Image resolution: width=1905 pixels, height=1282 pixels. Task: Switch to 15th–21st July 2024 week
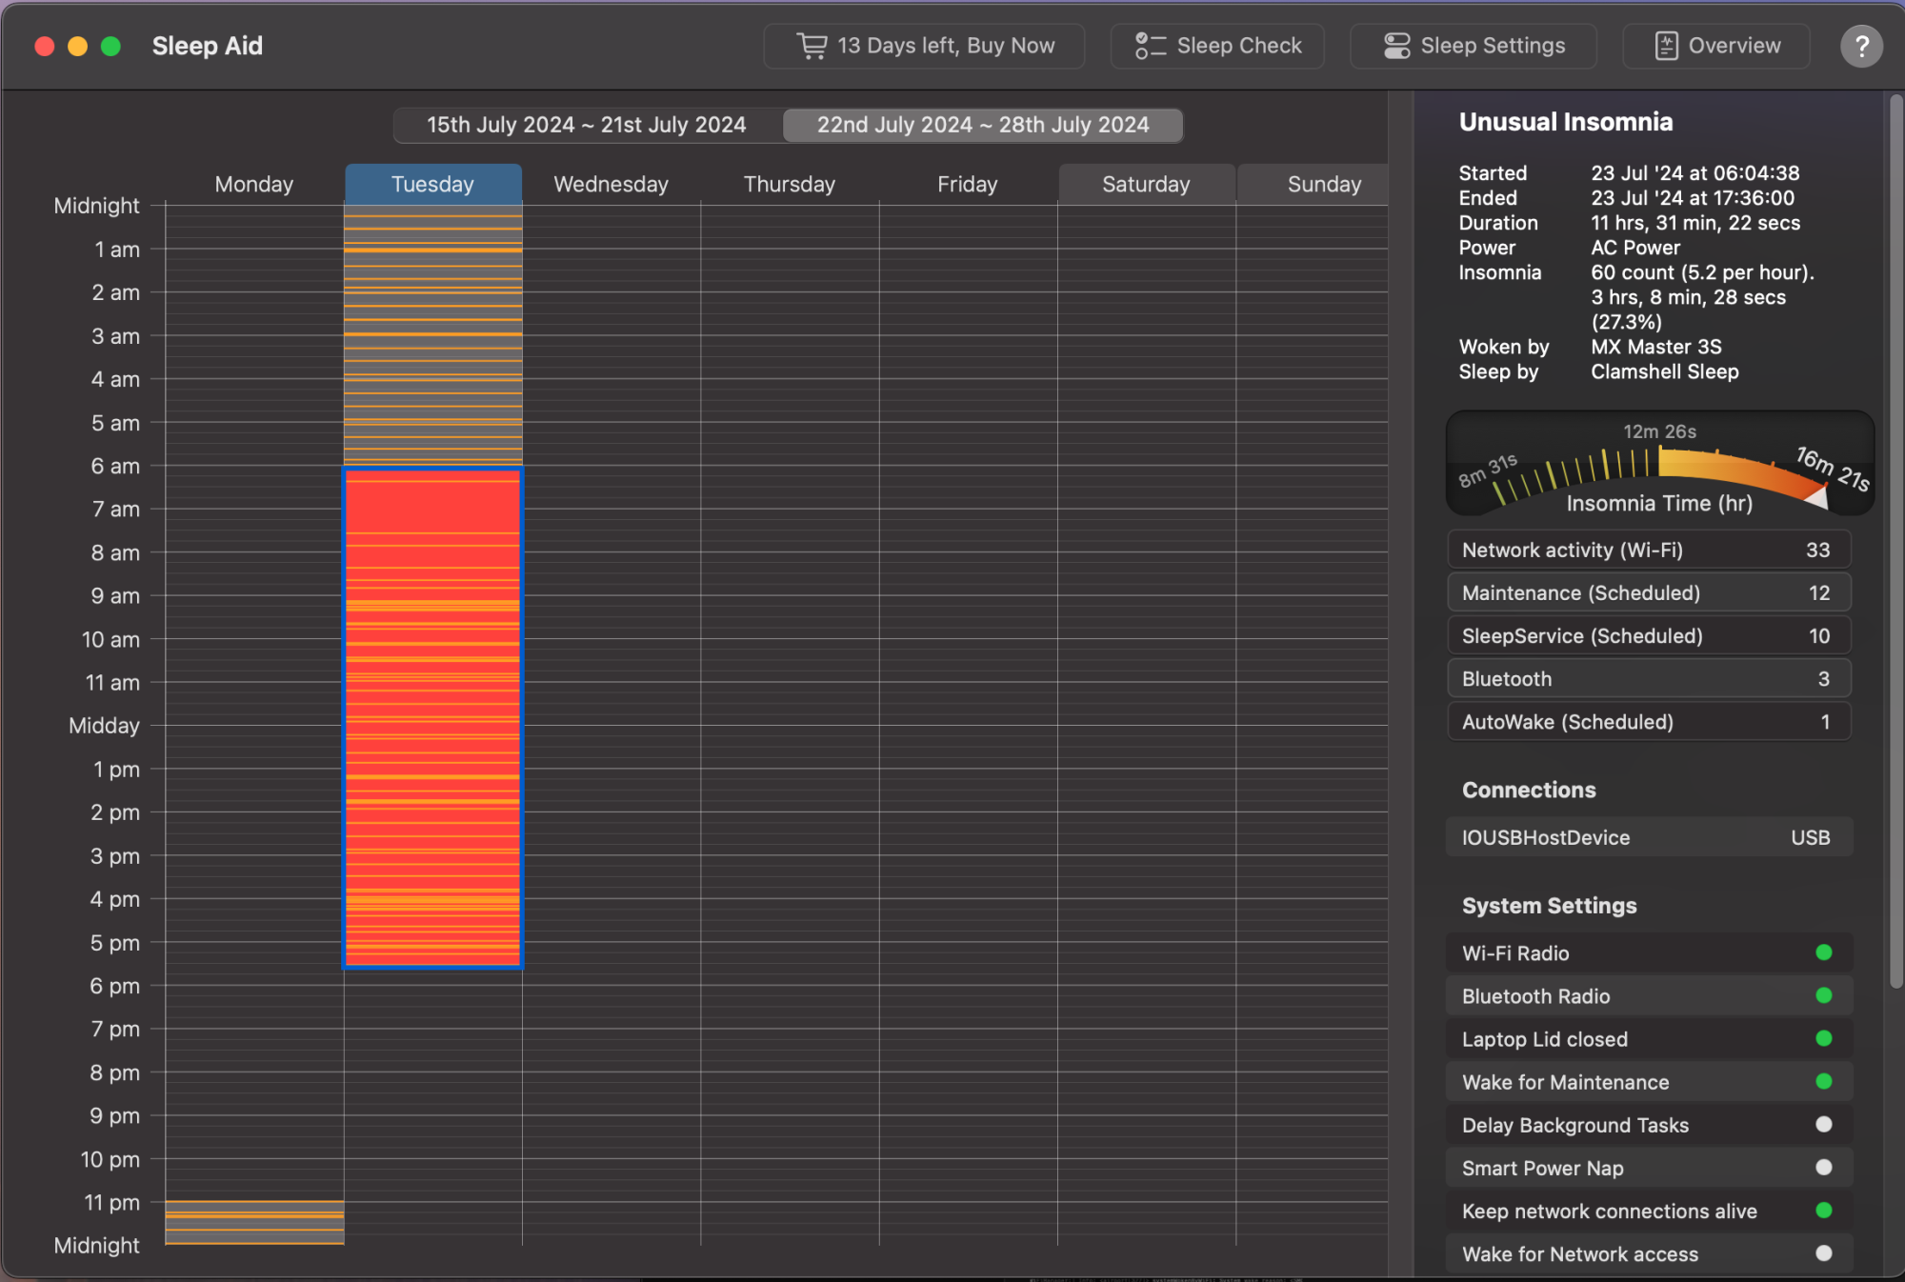pos(587,125)
